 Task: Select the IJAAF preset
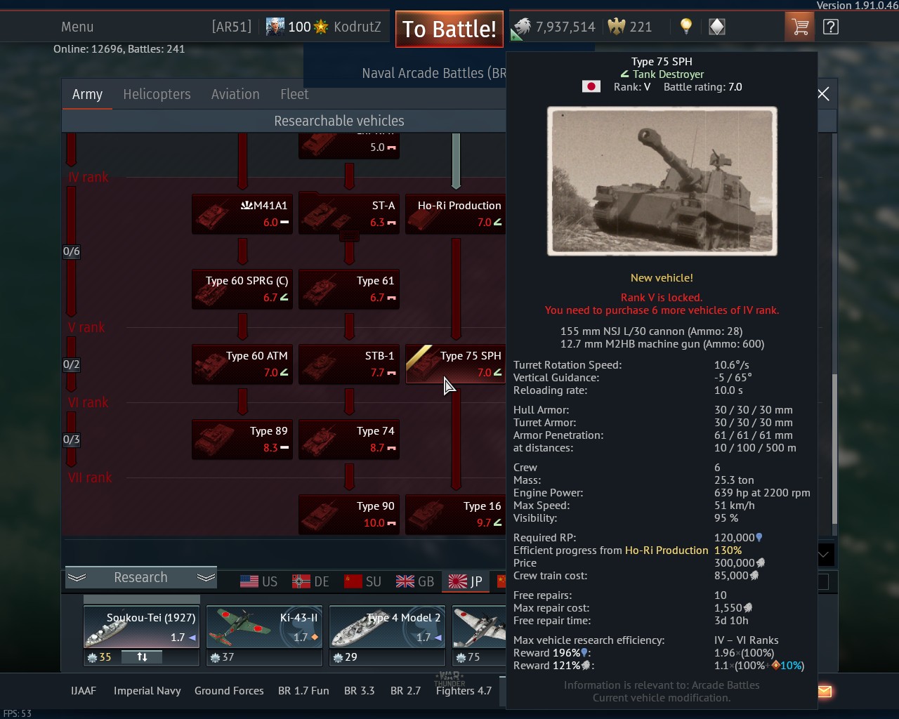pyautogui.click(x=84, y=691)
